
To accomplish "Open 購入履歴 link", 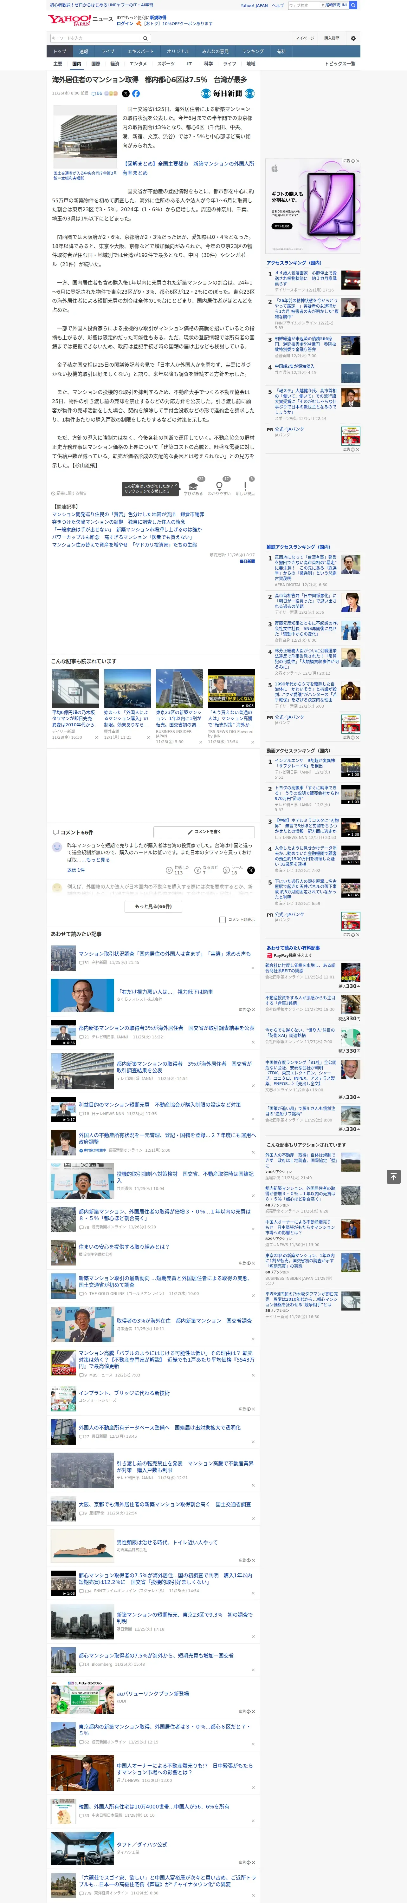I will click(x=332, y=38).
